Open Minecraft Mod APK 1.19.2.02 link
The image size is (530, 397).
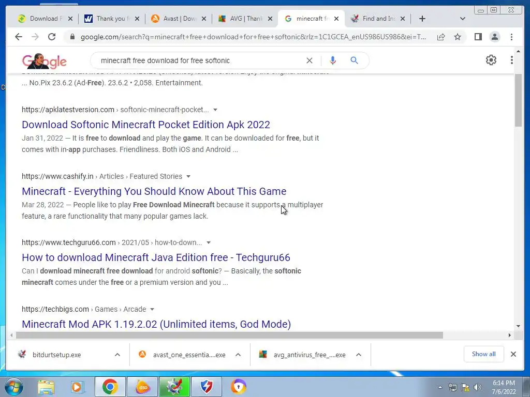[x=156, y=324]
